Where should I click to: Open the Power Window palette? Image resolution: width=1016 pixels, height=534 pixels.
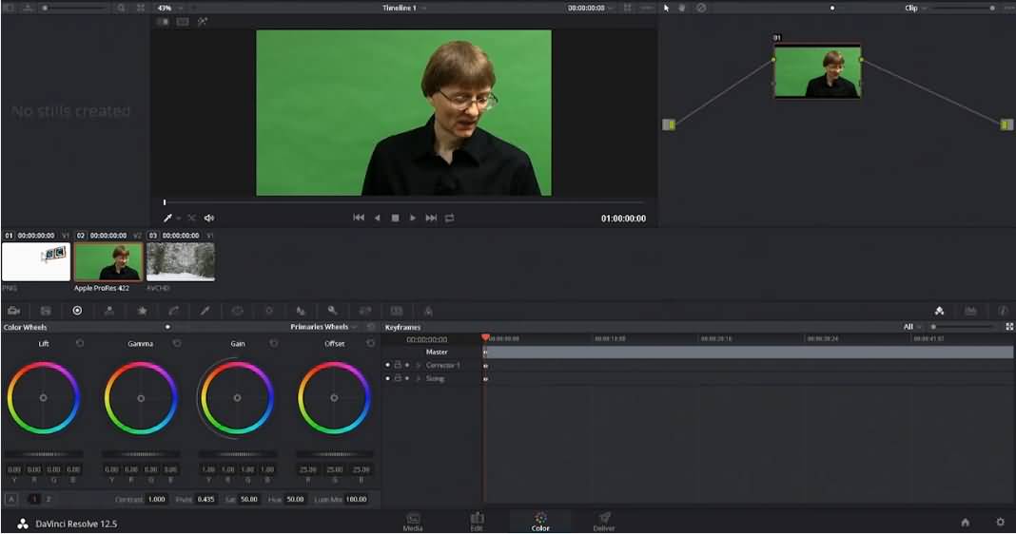click(237, 311)
